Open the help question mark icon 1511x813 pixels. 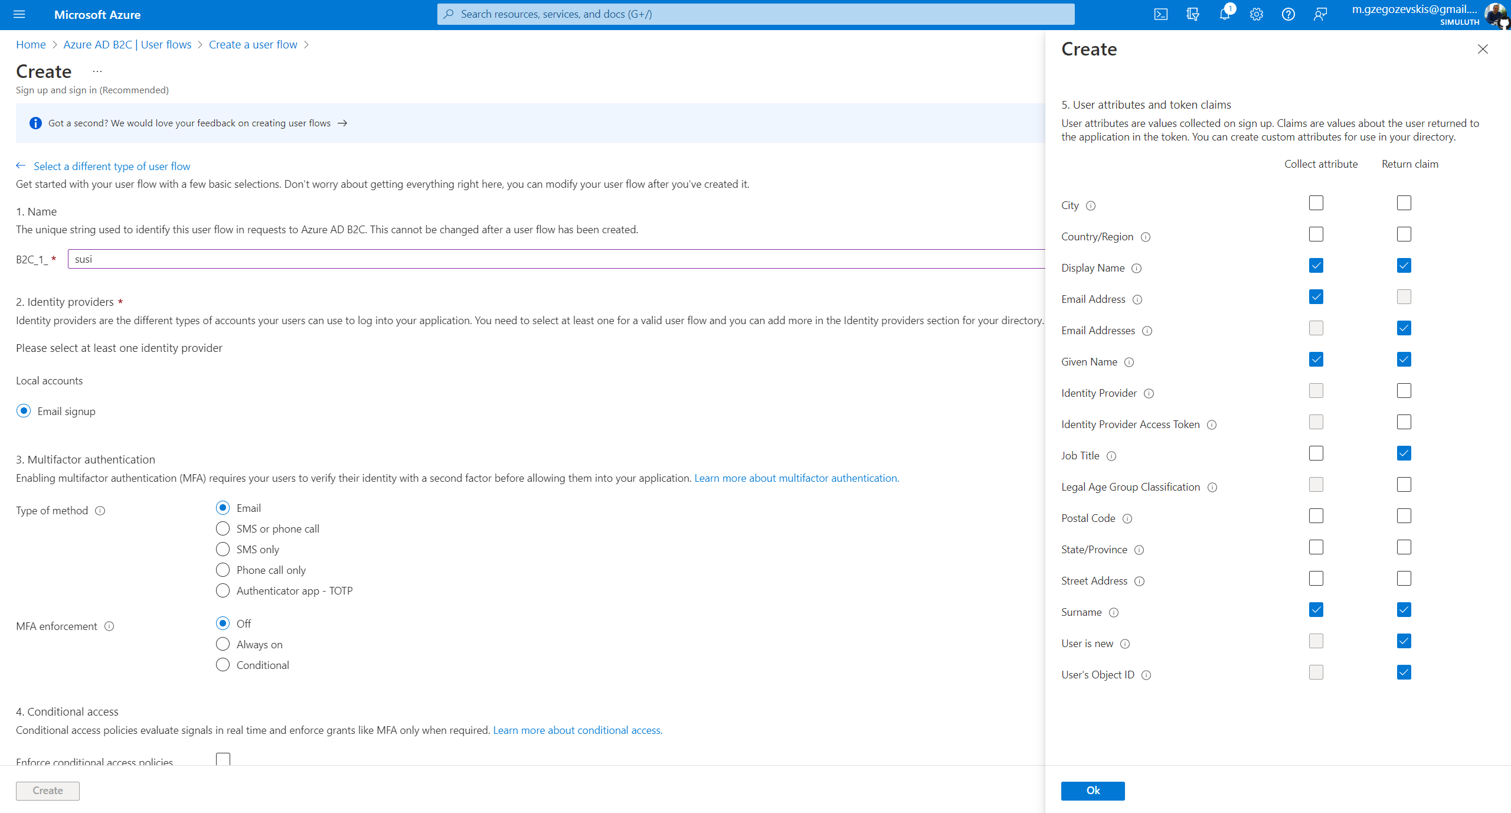pyautogui.click(x=1288, y=14)
